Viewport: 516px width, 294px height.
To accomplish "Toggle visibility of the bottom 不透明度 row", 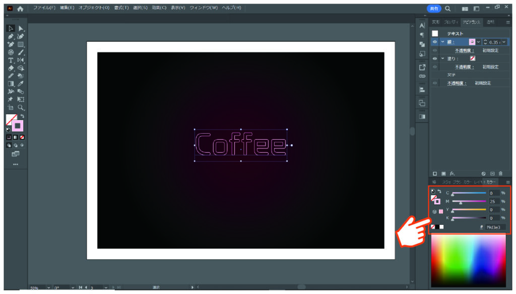I will (435, 83).
